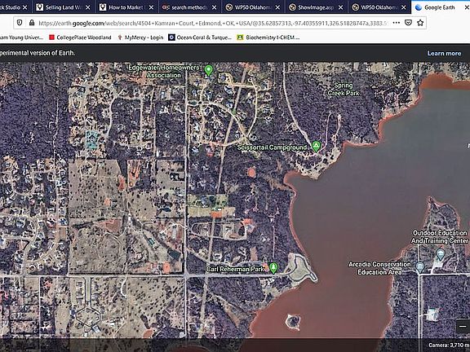Open the ShowImage.asp tab
Viewport: 470px width, 352px height.
point(316,7)
